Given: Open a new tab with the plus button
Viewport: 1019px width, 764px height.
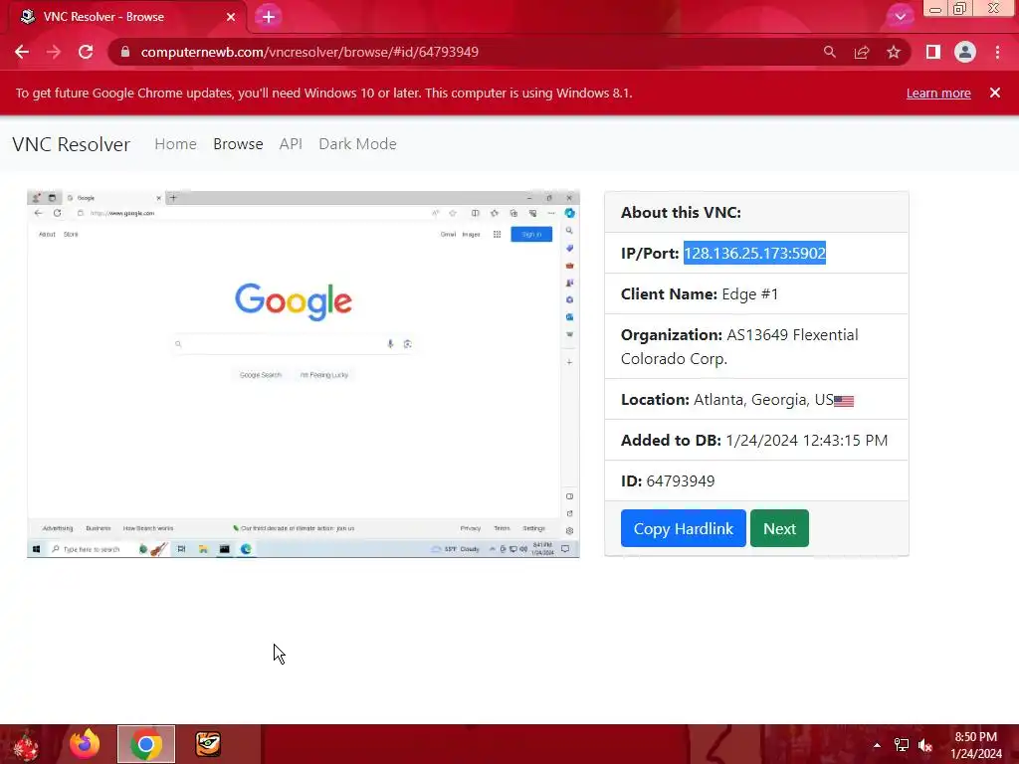Looking at the screenshot, I should (x=269, y=17).
